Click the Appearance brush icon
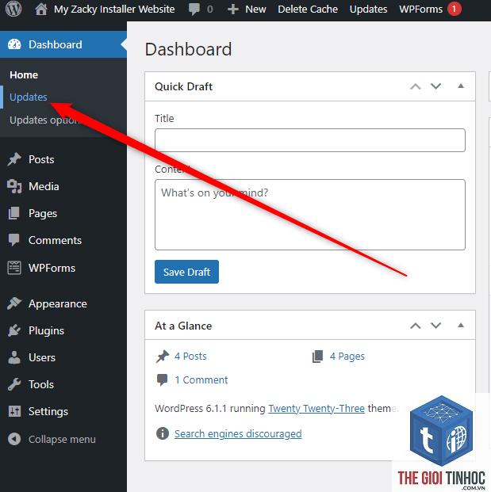 coord(14,303)
